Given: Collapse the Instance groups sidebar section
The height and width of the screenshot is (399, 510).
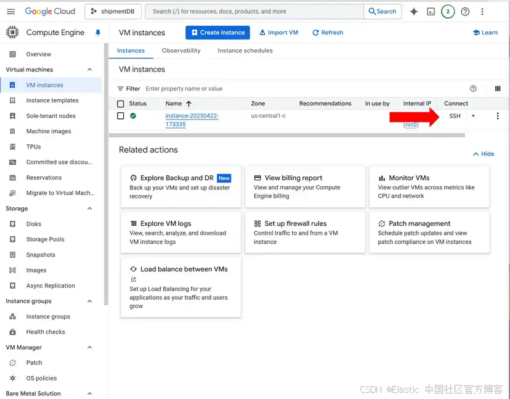Looking at the screenshot, I should tap(90, 301).
